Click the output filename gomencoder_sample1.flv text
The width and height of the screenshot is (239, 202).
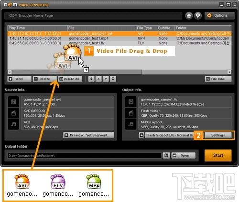159,100
